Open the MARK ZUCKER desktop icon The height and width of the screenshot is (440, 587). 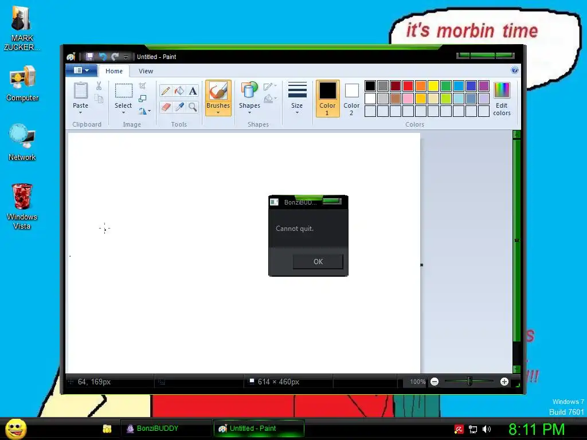point(21,29)
